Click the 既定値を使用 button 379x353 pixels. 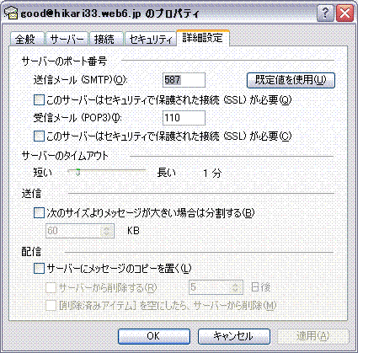(291, 80)
